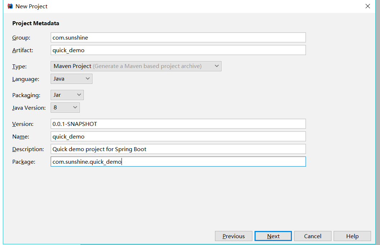Click the New Project window title
This screenshot has height=245, width=380.
tap(32, 6)
